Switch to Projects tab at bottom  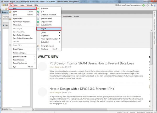(x=5, y=109)
